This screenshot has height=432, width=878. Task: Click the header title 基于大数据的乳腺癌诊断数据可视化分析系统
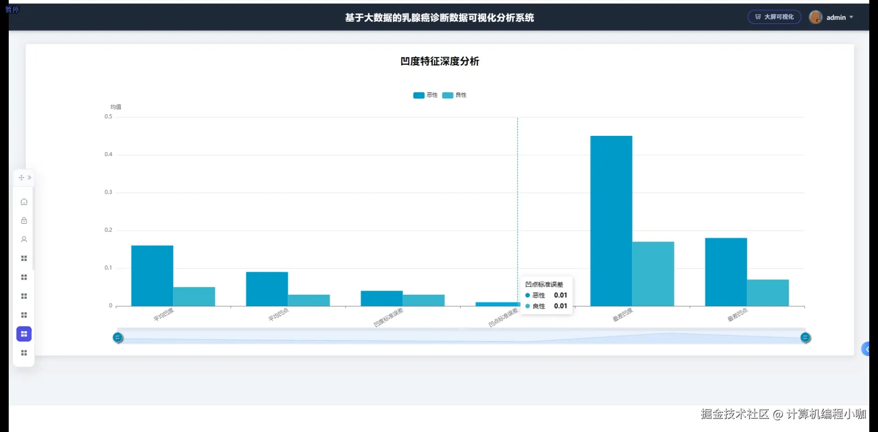439,17
